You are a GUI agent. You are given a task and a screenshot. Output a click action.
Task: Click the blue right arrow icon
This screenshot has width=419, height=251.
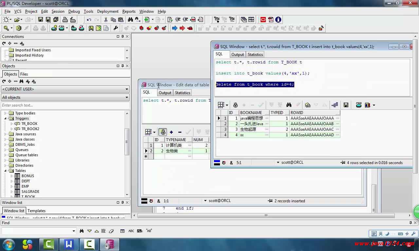[174, 28]
